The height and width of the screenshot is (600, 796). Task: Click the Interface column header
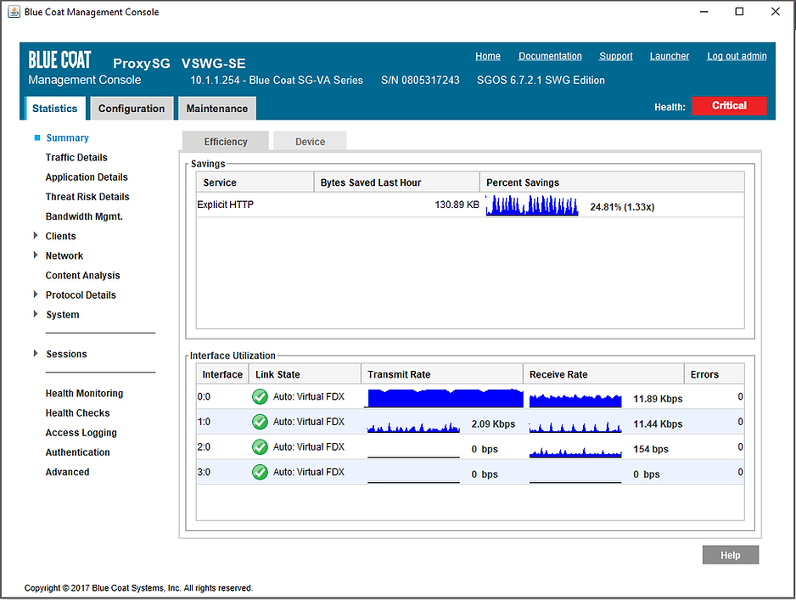(x=222, y=374)
